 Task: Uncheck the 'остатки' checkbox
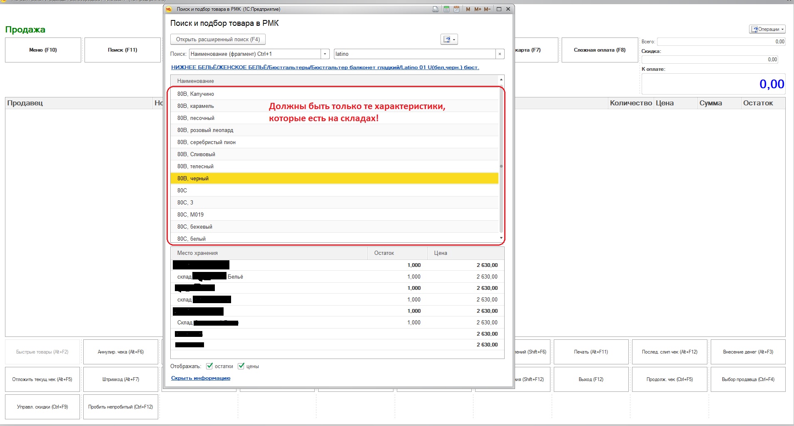pyautogui.click(x=209, y=366)
